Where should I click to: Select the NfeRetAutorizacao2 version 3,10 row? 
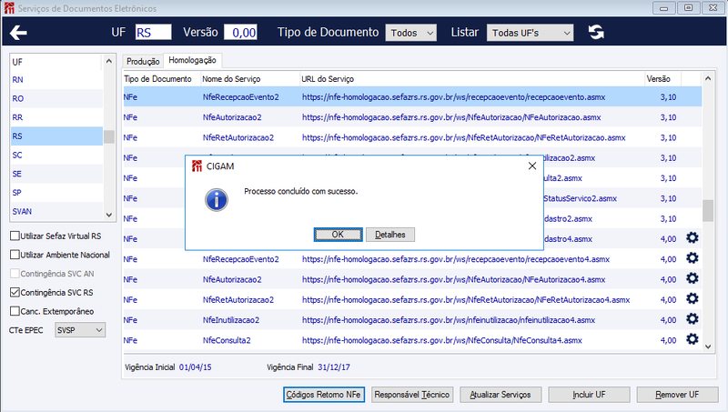[x=412, y=137]
